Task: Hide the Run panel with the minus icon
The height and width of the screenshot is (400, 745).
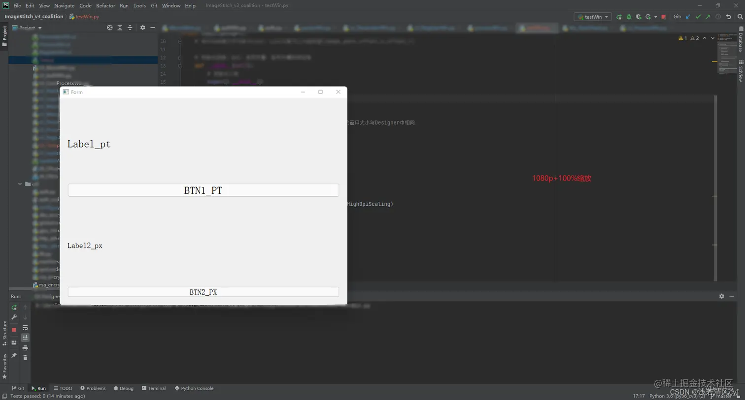Action: [x=732, y=296]
